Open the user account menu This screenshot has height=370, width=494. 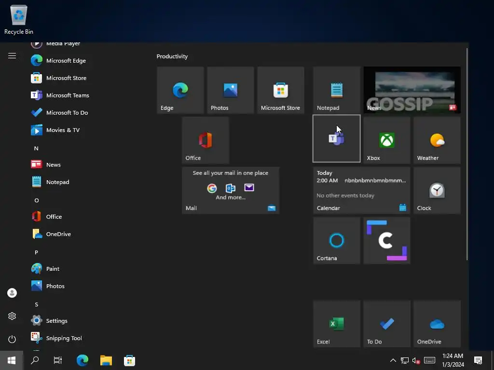click(12, 293)
